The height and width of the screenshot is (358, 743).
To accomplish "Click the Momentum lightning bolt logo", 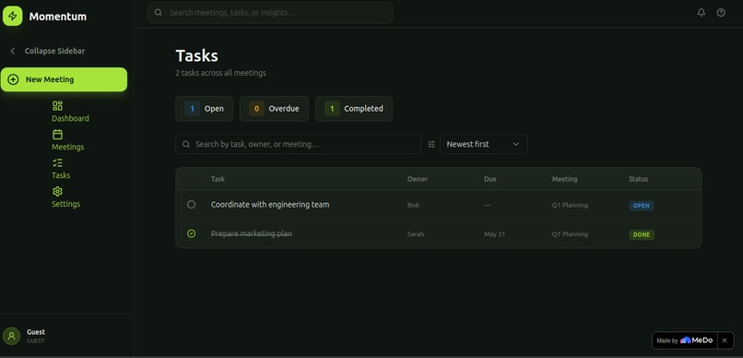I will pyautogui.click(x=12, y=16).
